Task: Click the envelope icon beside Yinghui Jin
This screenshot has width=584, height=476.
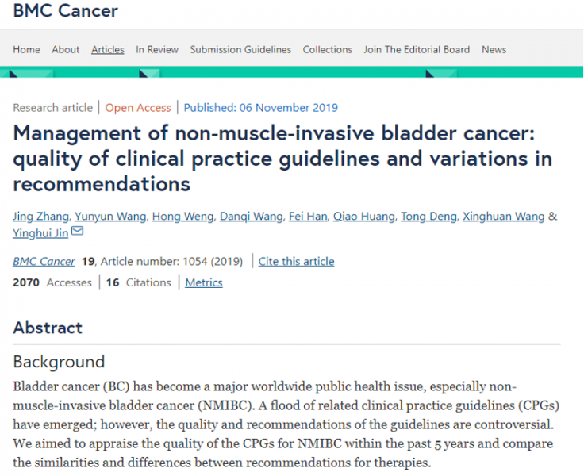Action: pos(77,232)
